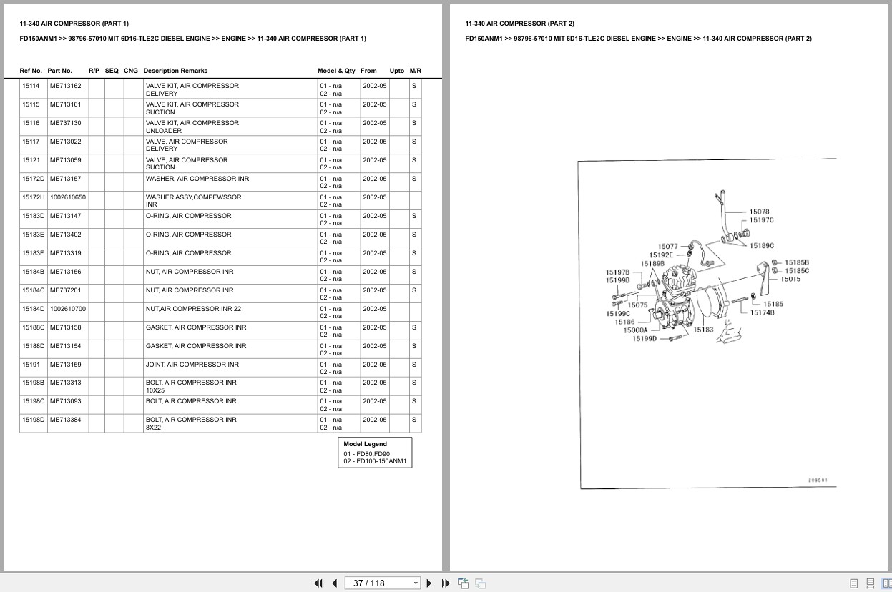Screen dimensions: 892x592
Task: Click diagram callout 15185C
Action: pos(797,271)
